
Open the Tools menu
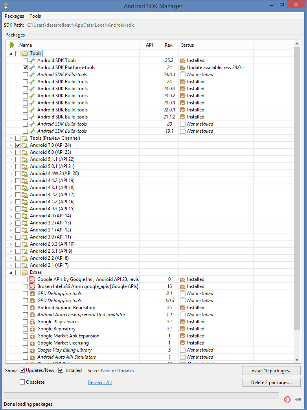coord(35,16)
